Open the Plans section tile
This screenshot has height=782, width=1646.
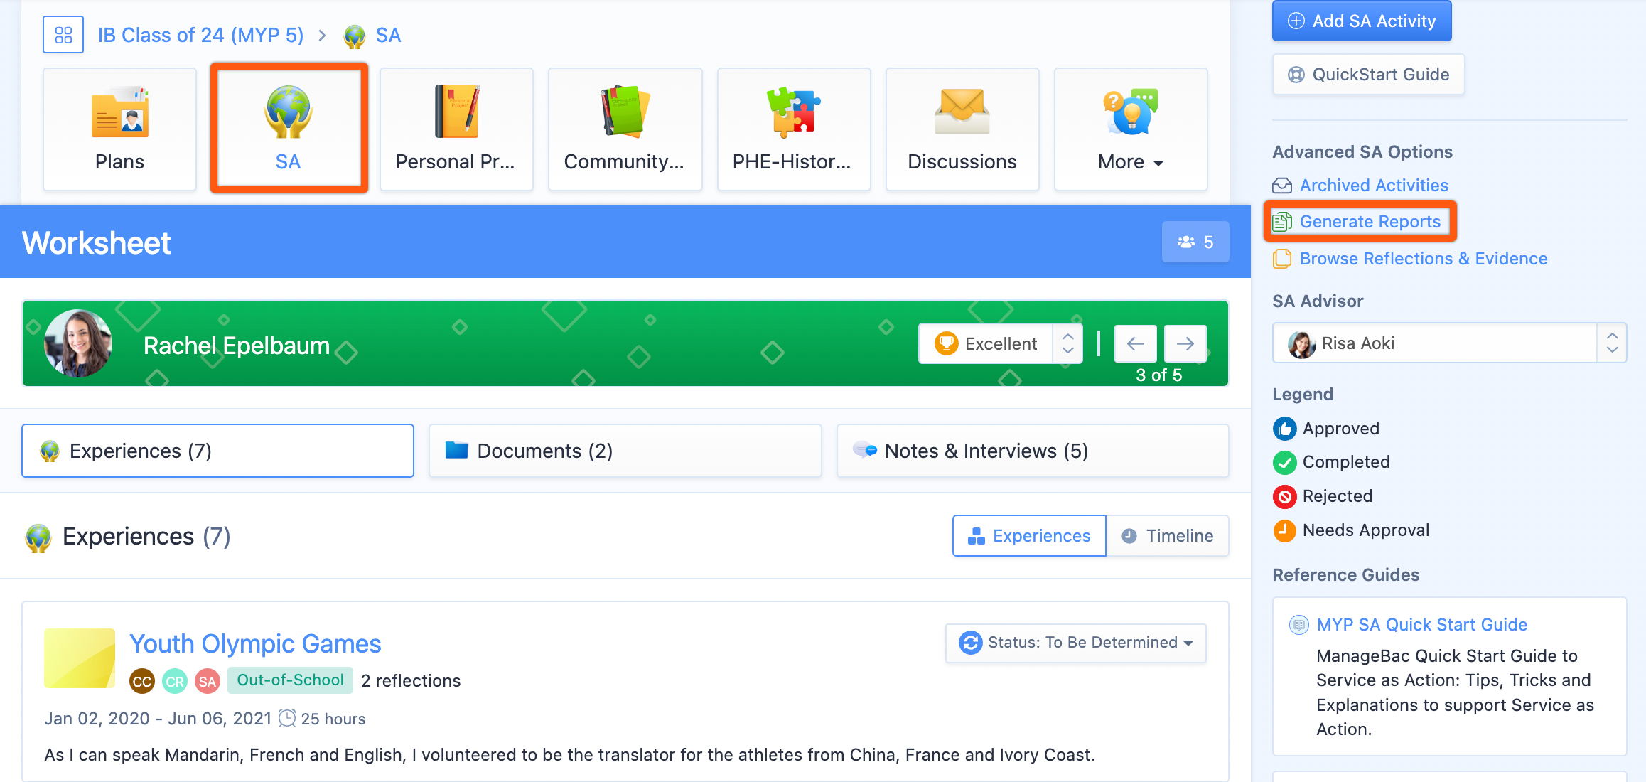coord(119,129)
